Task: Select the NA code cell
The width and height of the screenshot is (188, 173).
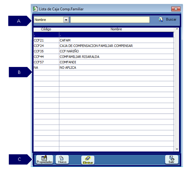Action: (x=46, y=68)
